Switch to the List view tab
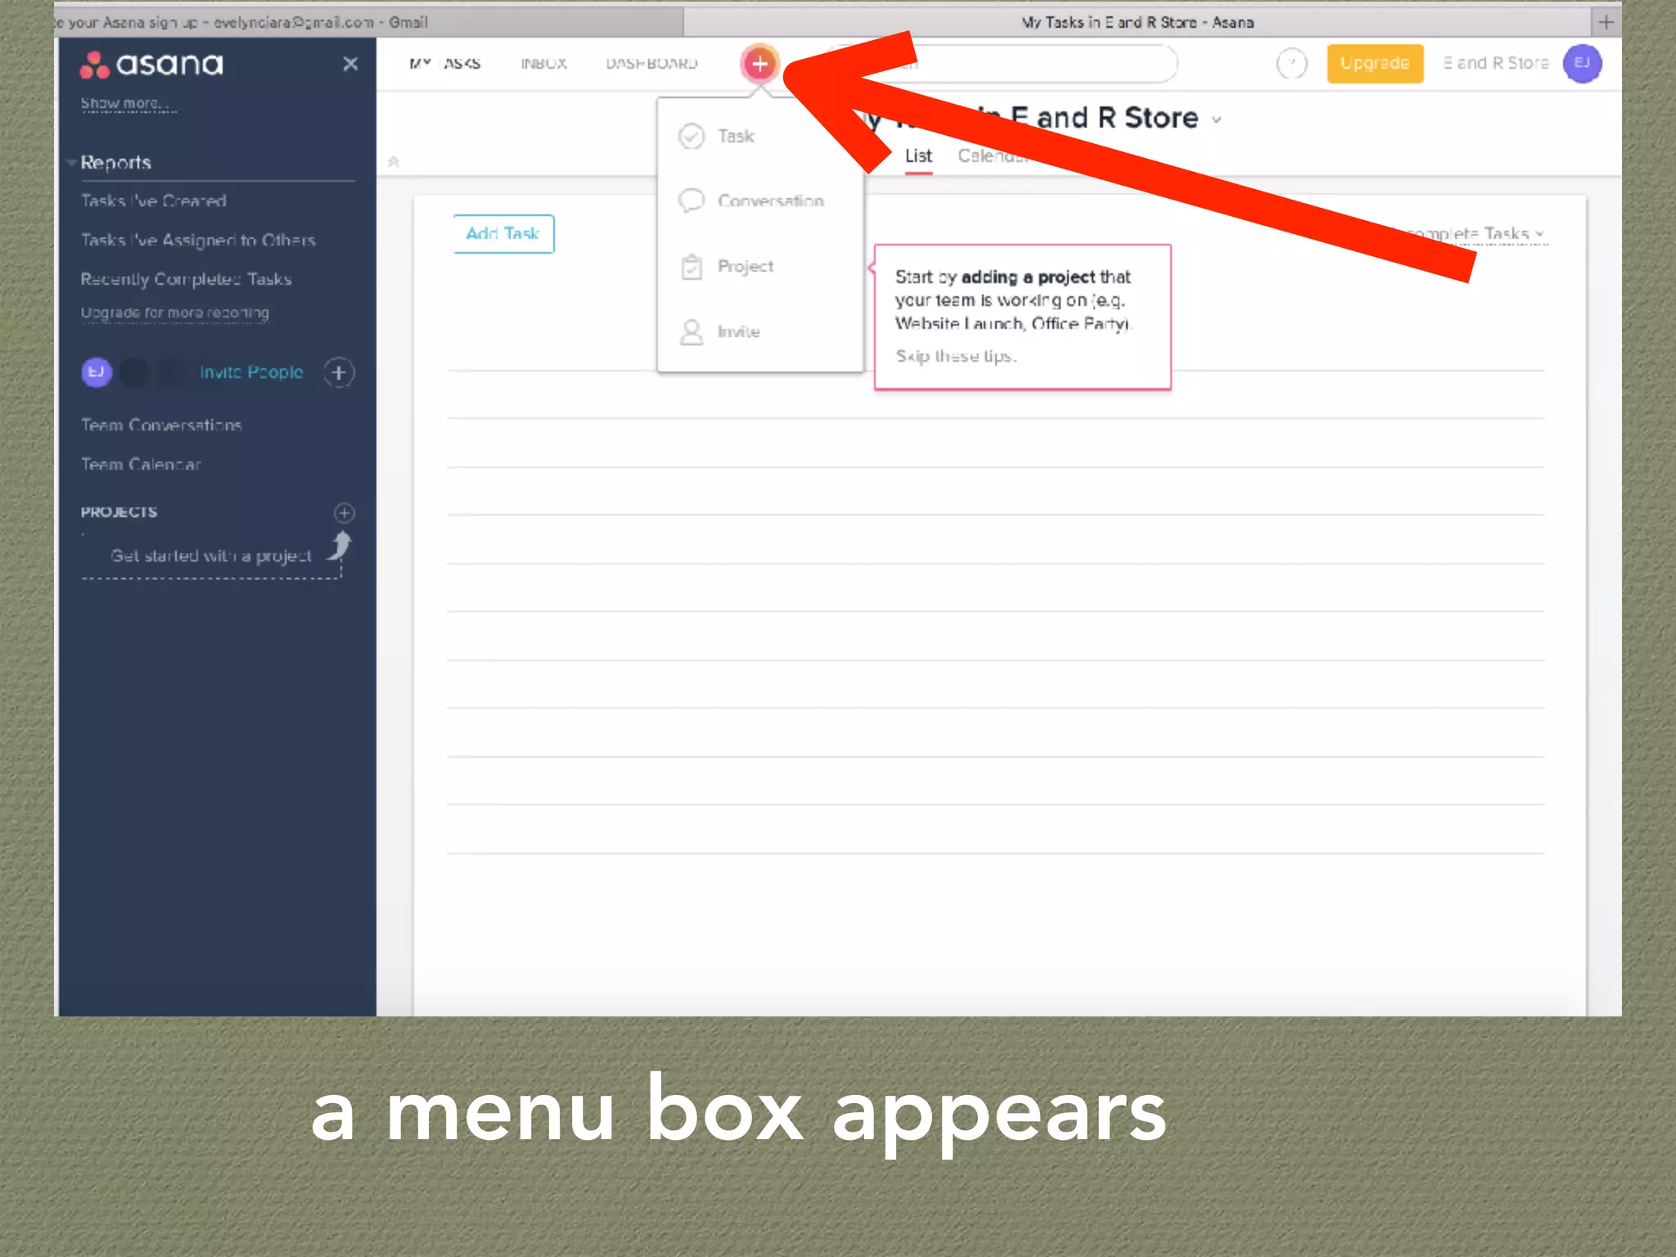 918,155
